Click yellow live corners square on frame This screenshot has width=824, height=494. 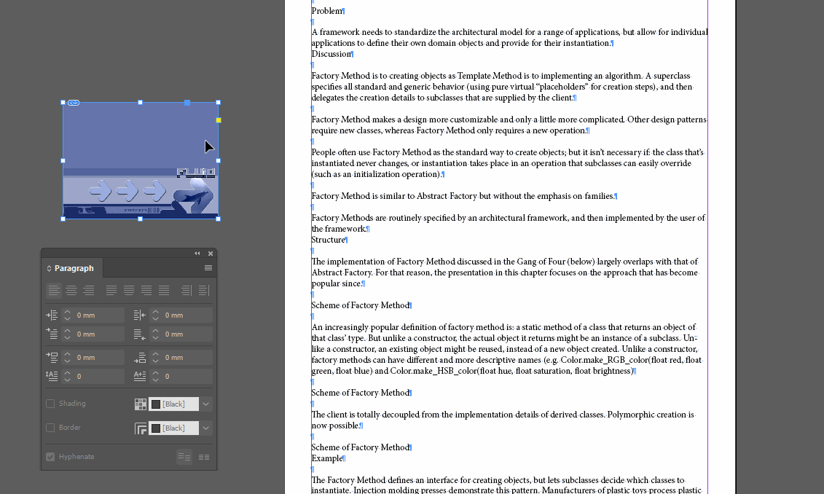219,120
